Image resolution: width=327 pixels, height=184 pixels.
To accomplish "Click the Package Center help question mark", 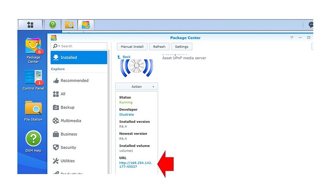I will coord(291,37).
